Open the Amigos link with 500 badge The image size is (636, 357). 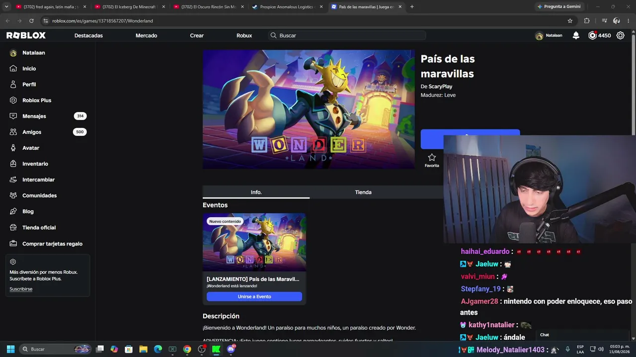click(48, 132)
